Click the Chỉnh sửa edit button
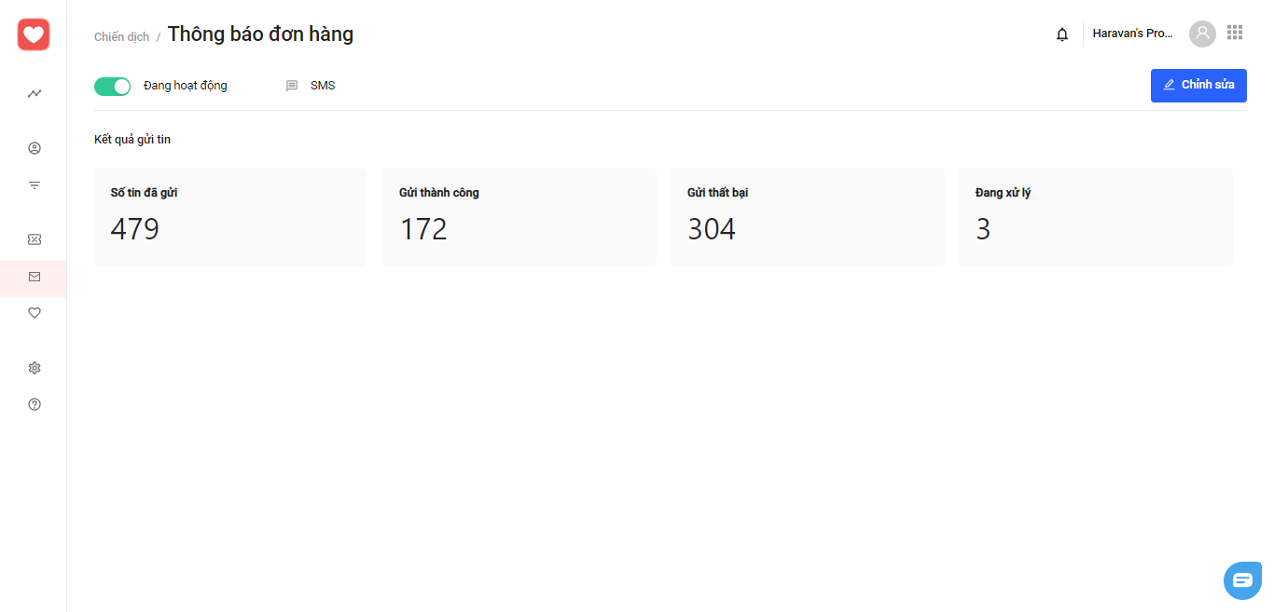The height and width of the screenshot is (612, 1274). pyautogui.click(x=1198, y=85)
